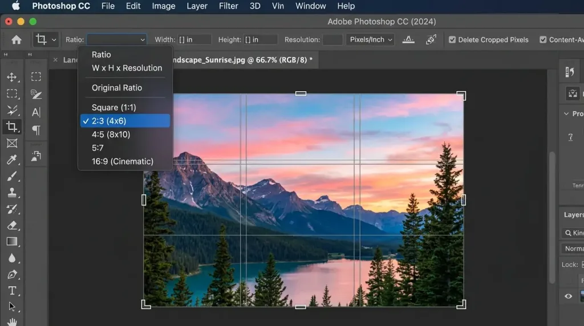Toggle Delete Cropped Pixels checkbox
Screen dimensions: 584x326
point(452,39)
